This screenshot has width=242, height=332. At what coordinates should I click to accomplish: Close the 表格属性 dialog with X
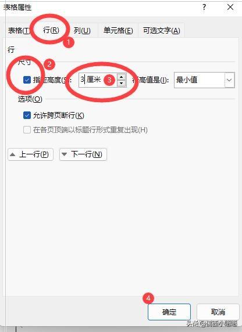230,7
